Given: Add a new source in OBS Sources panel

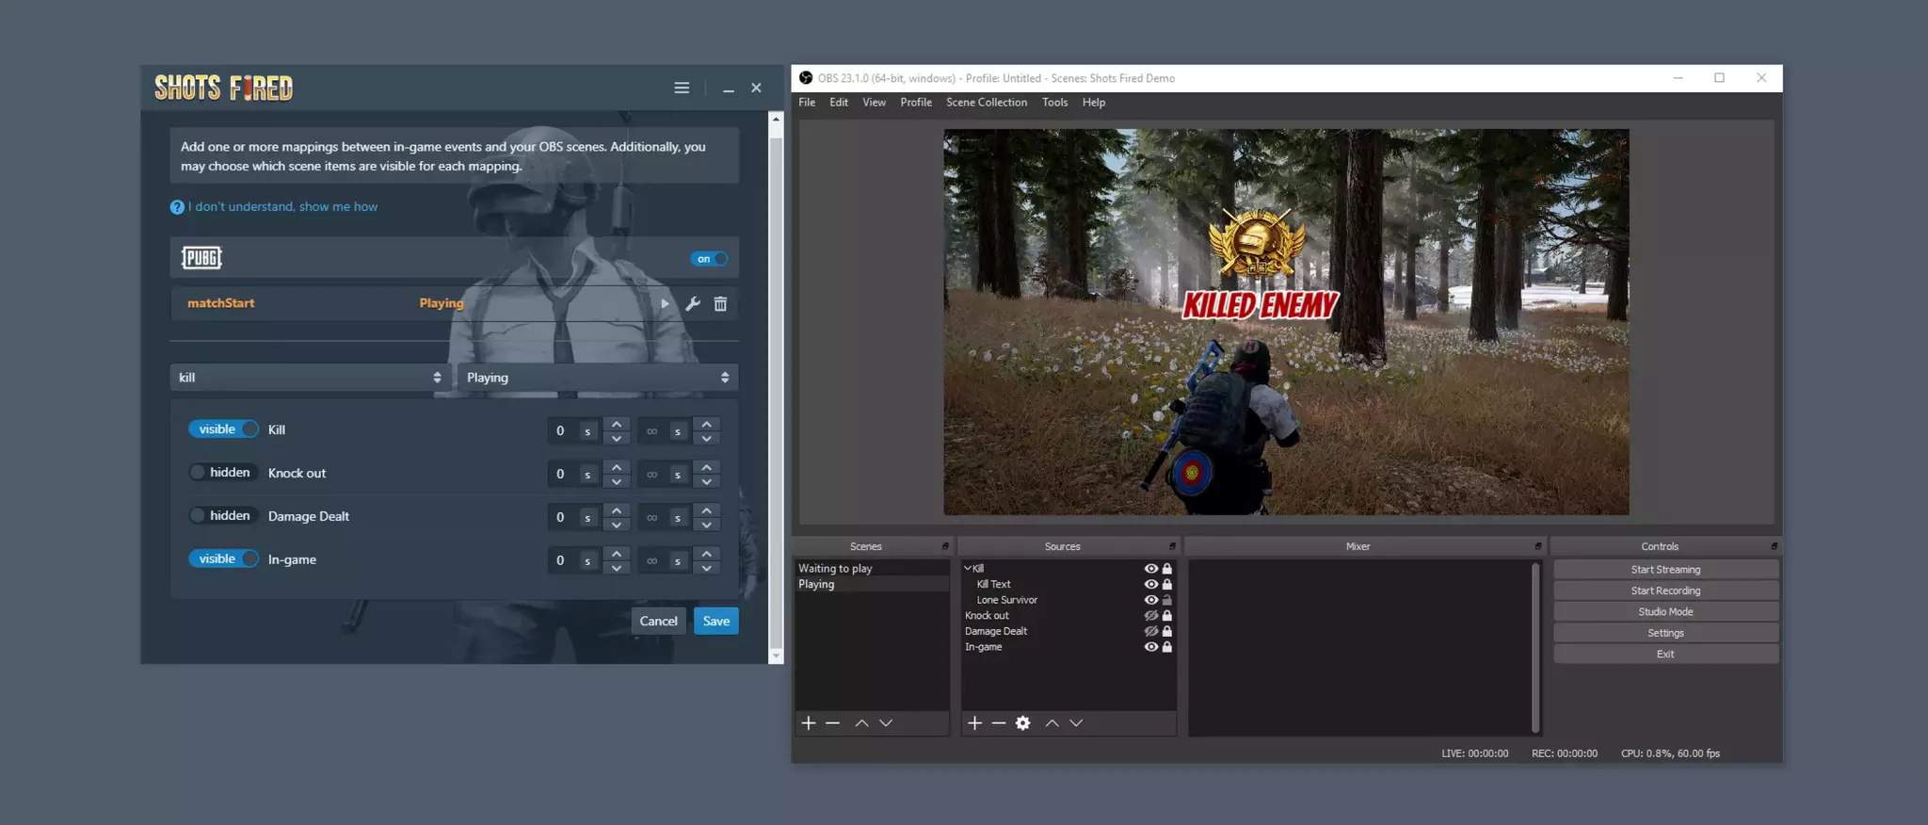Looking at the screenshot, I should click(974, 723).
